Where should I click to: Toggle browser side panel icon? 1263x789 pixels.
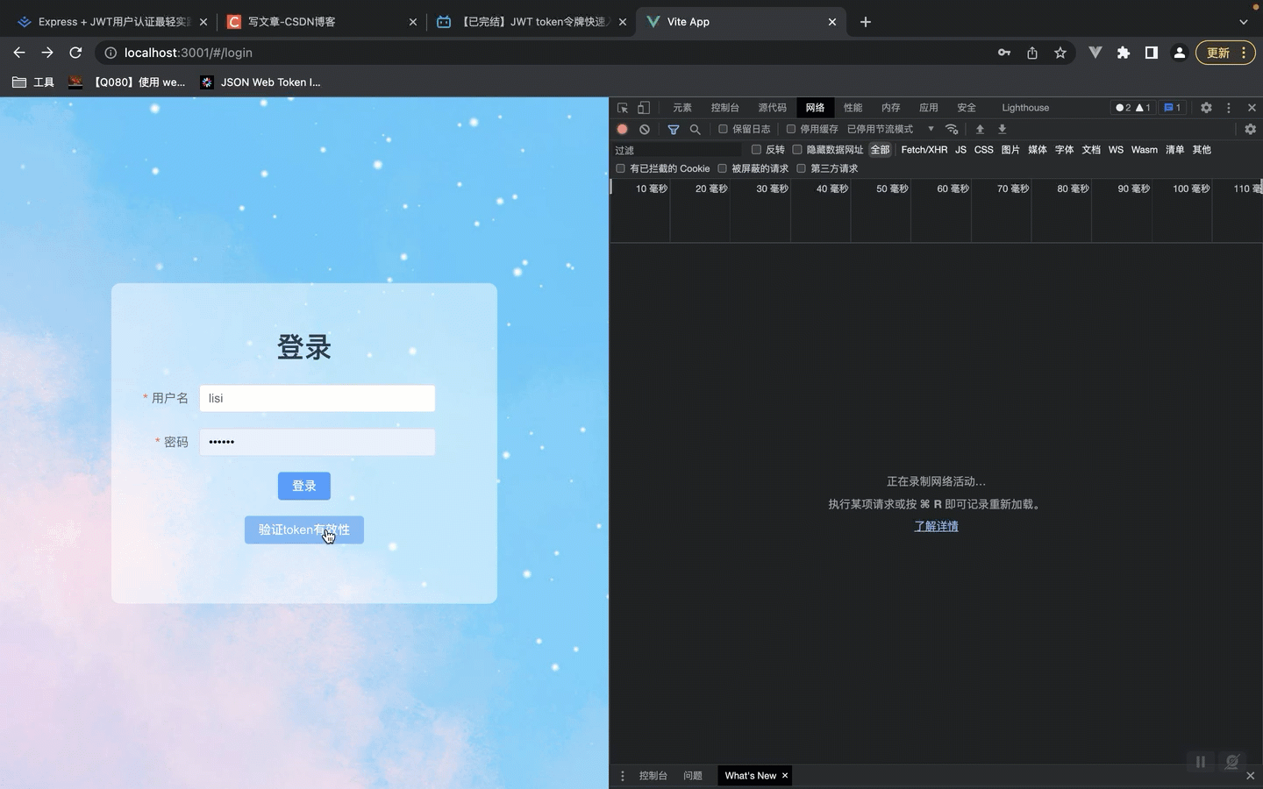(x=1152, y=53)
